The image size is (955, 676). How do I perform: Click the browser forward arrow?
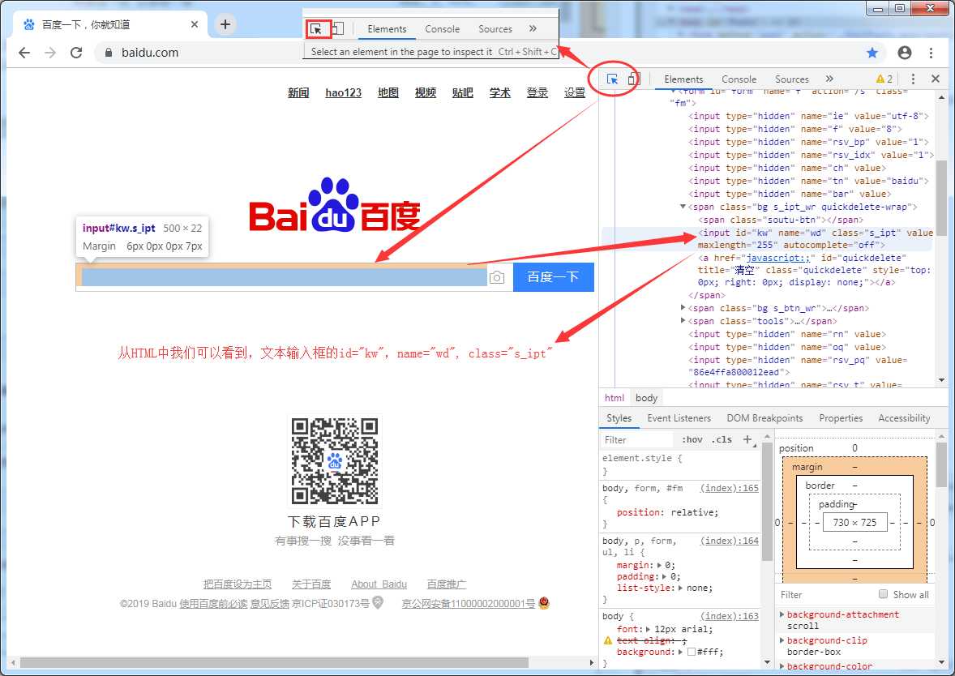tap(50, 53)
